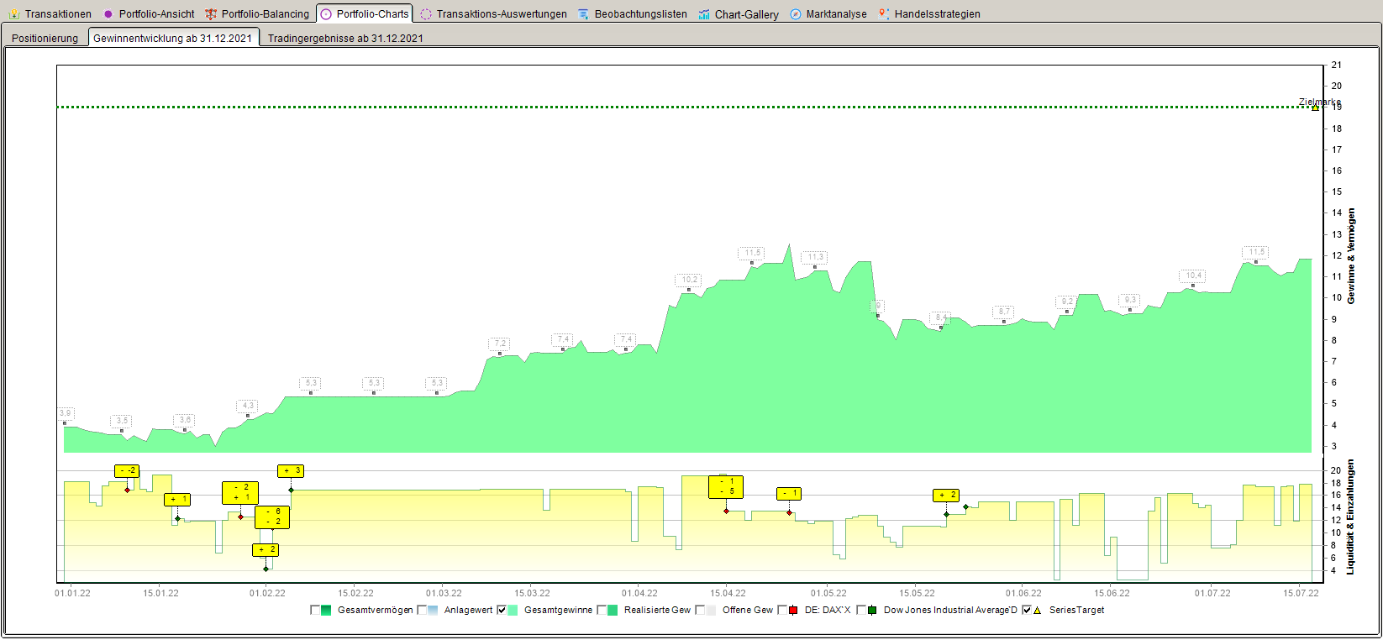Click the purple dot icon of Portfolio-Ansicht
This screenshot has width=1383, height=640.
coord(108,14)
